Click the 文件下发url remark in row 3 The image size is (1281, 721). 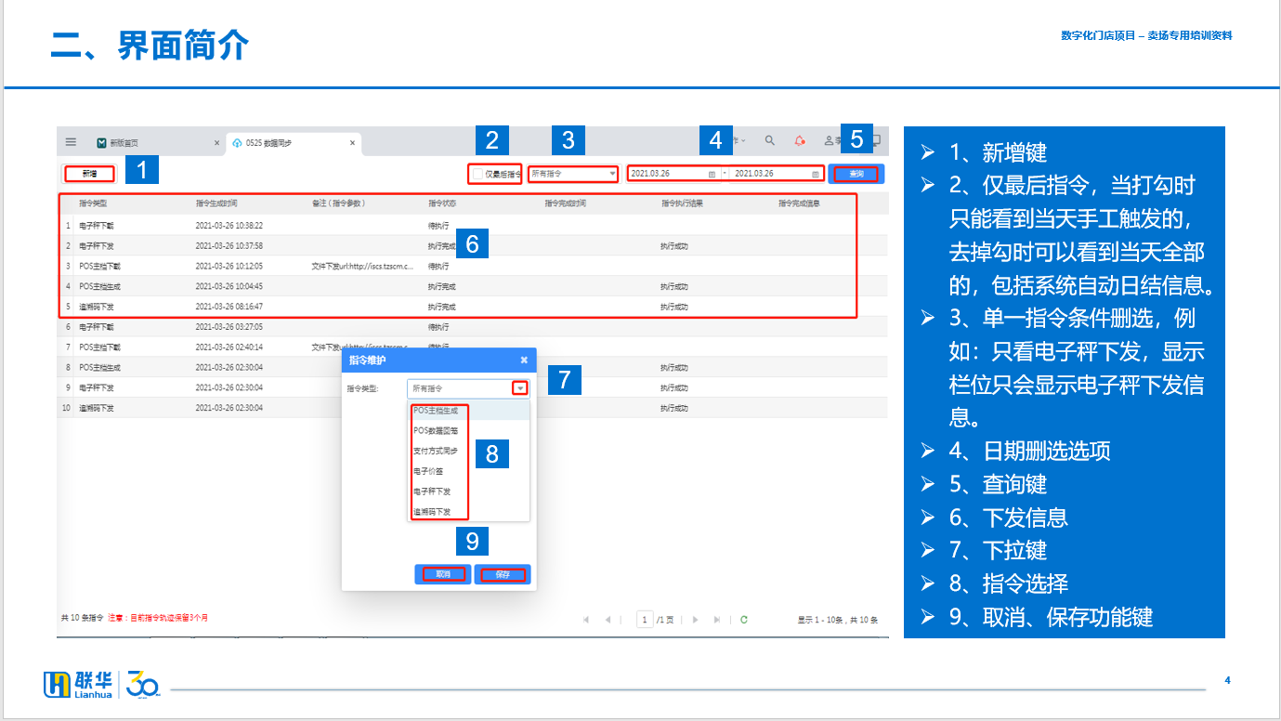coord(362,267)
